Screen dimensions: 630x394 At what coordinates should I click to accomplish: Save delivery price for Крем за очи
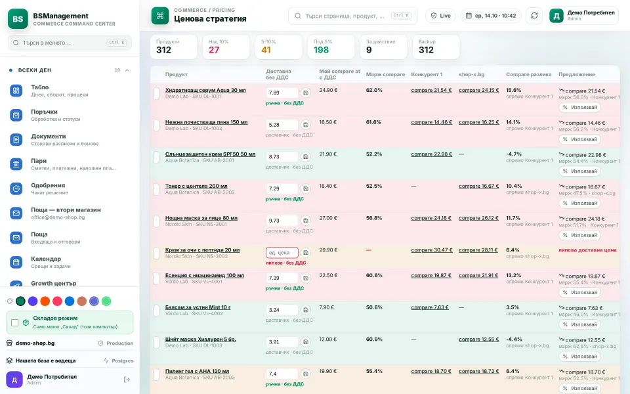tap(306, 252)
